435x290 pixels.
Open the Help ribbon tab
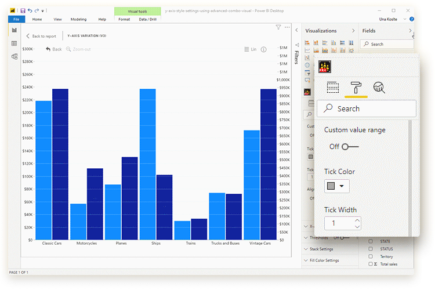102,19
